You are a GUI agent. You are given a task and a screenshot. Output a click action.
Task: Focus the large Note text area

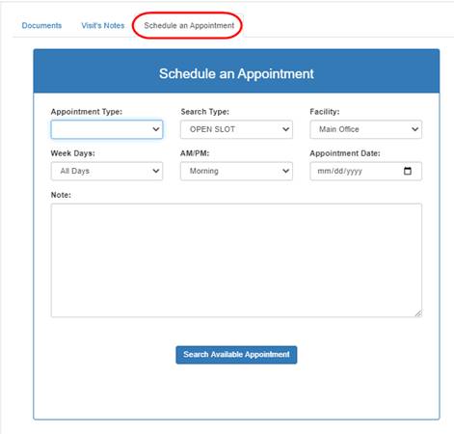[236, 260]
